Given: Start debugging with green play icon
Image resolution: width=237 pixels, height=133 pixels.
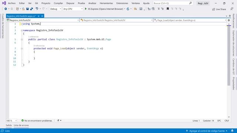Looking at the screenshot, I should pyautogui.click(x=86, y=9).
